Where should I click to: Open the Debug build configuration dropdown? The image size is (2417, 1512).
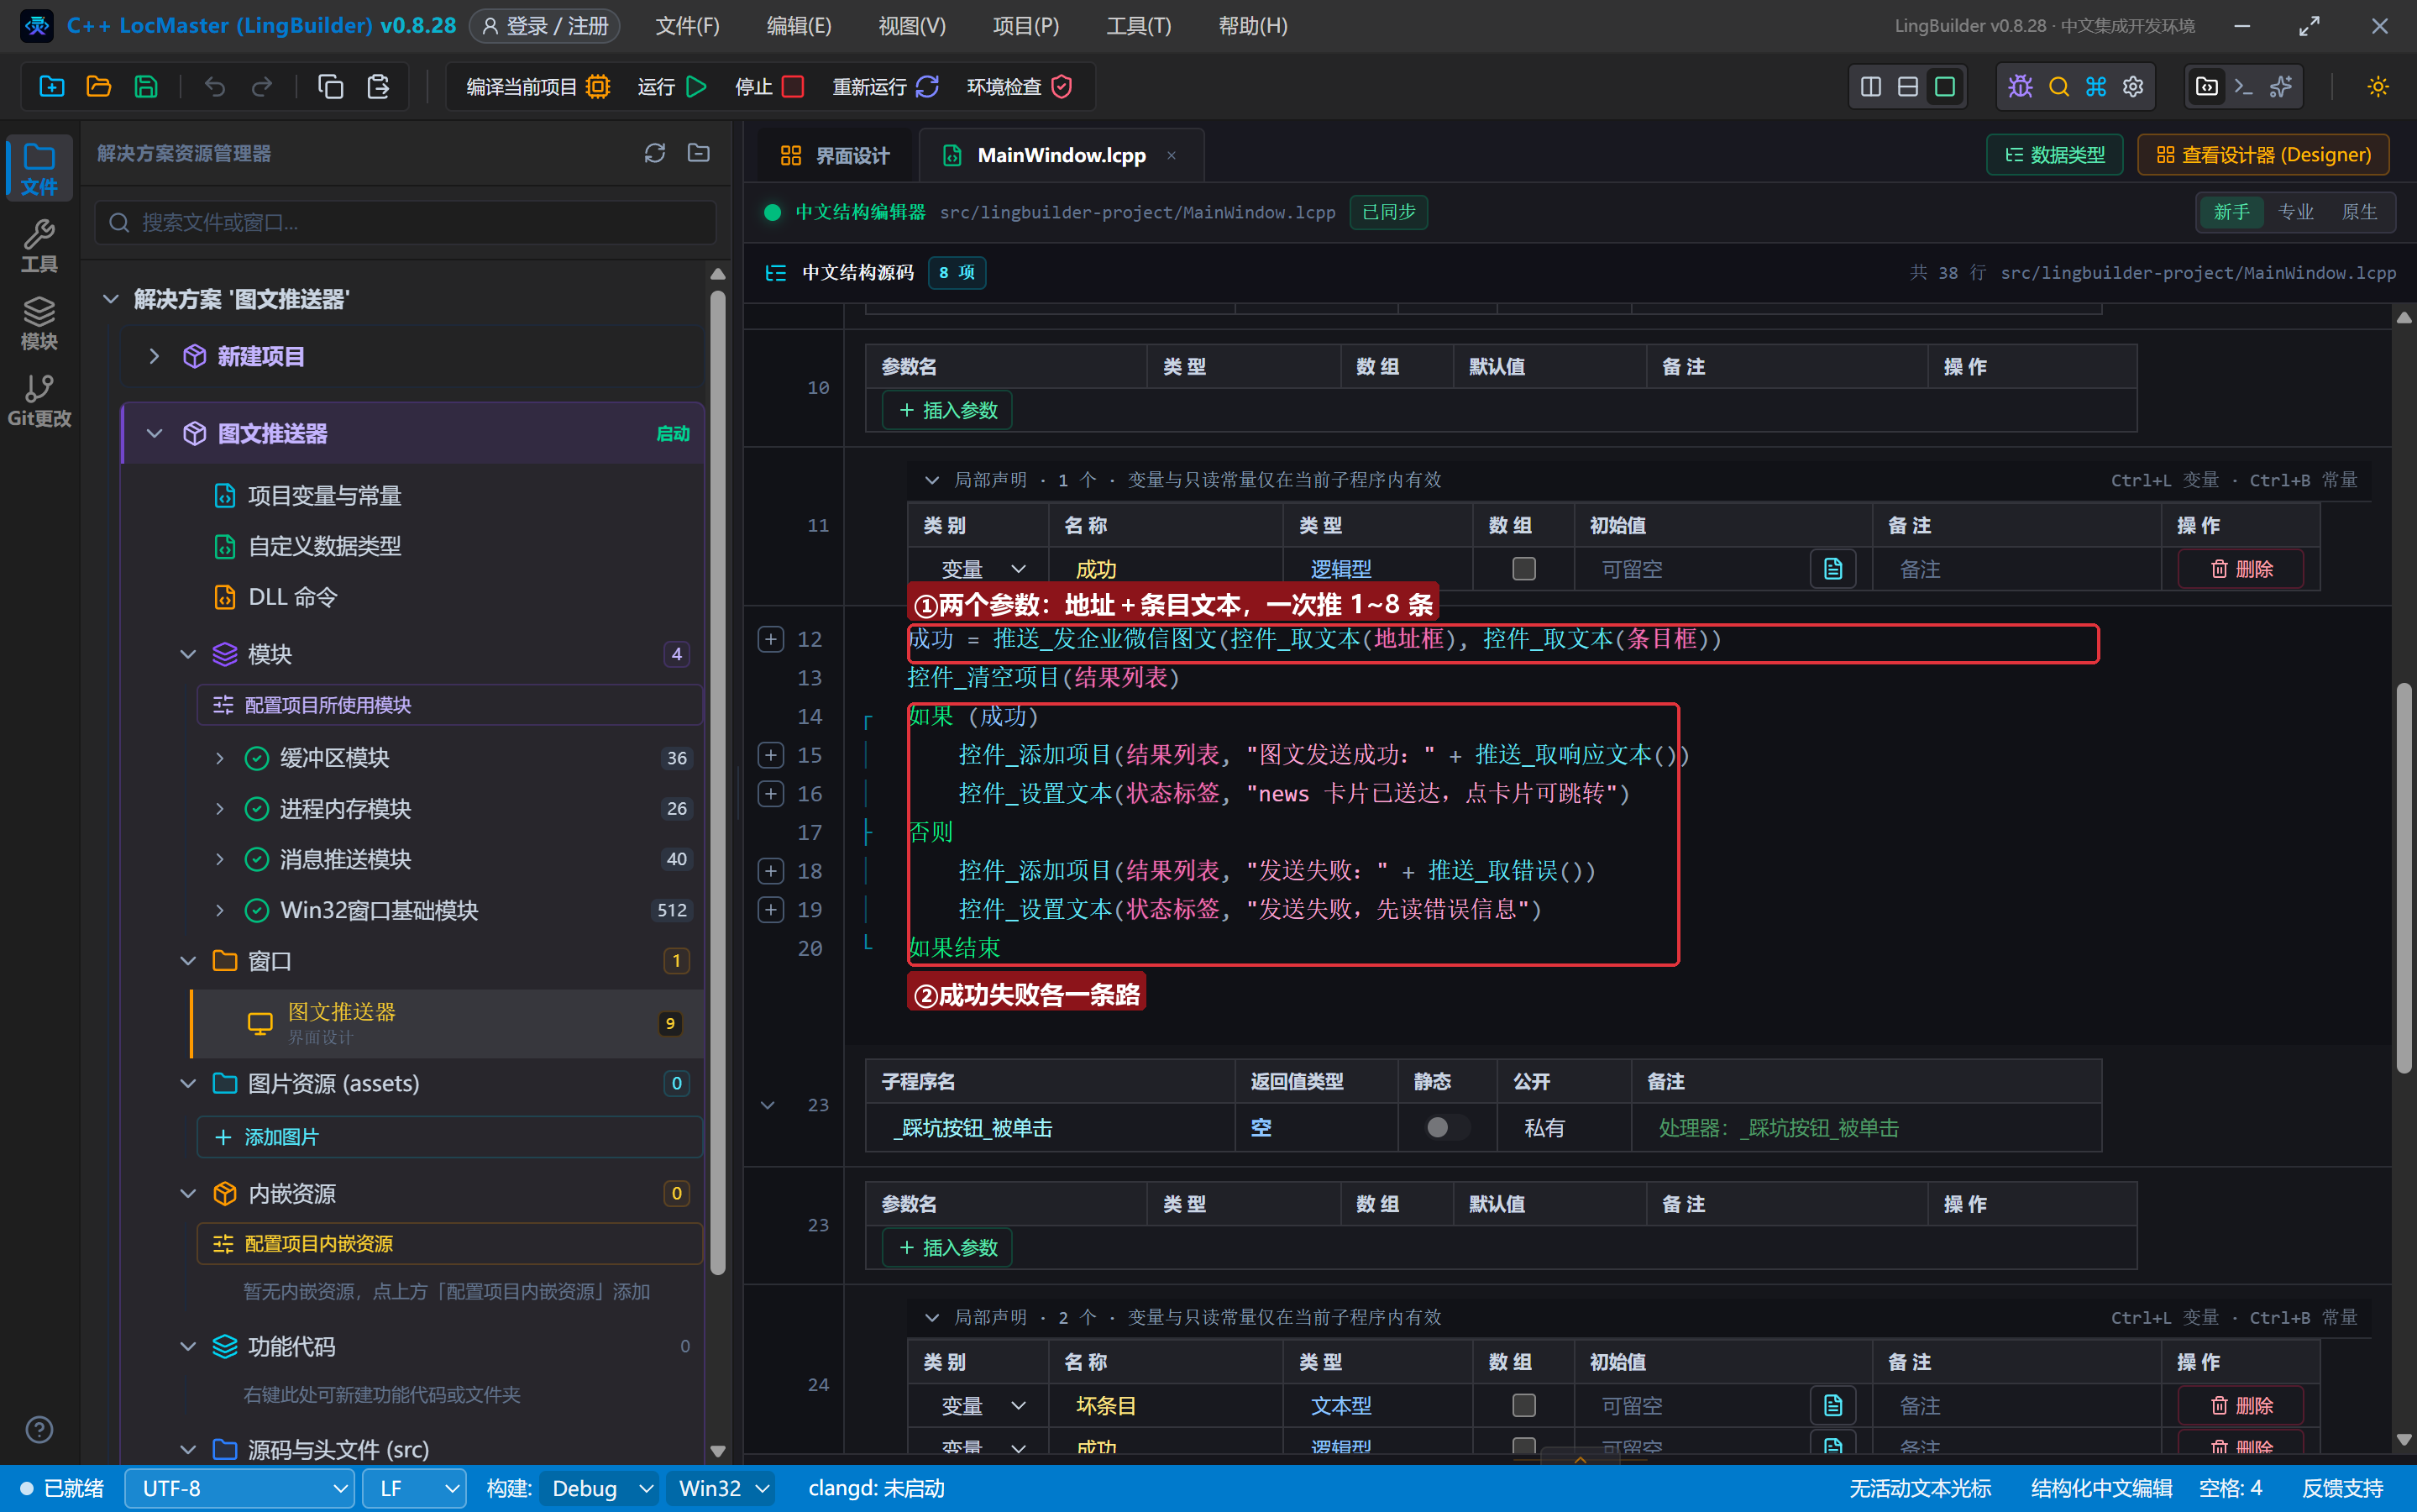tap(600, 1488)
